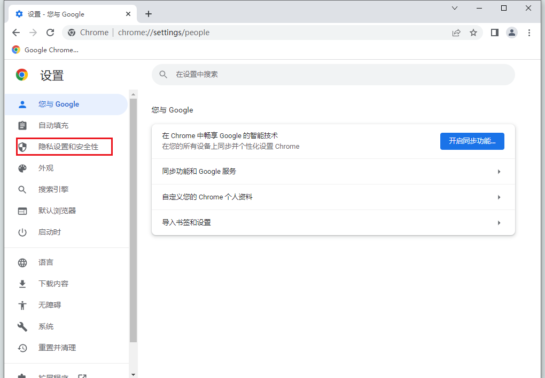The image size is (545, 378).
Task: Open 语言 settings
Action: click(66, 262)
